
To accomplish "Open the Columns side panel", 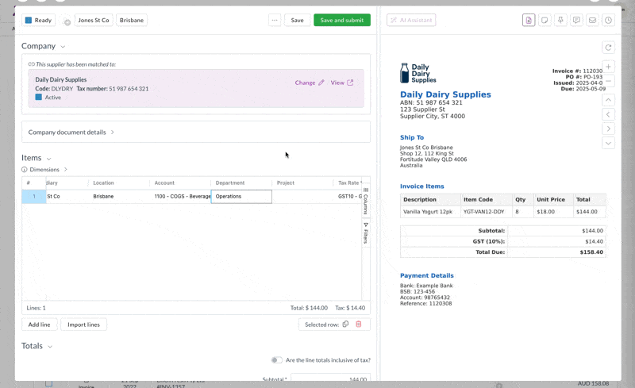I will coord(366,201).
